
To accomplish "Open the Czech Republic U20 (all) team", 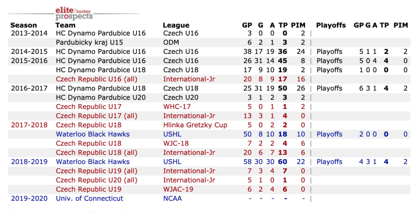I will [97, 180].
